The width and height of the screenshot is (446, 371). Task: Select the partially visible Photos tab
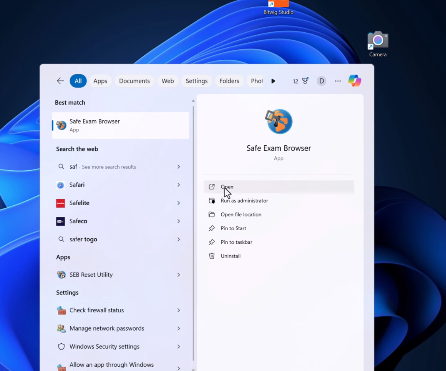click(256, 81)
